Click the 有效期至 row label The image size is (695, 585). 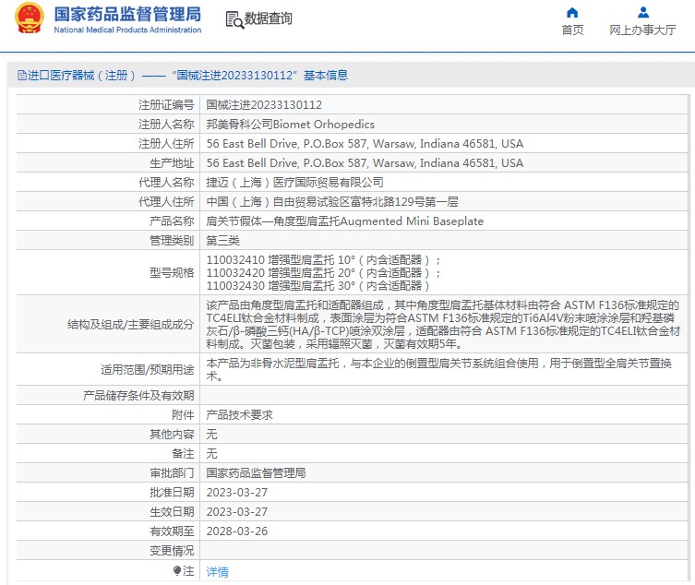tap(172, 531)
